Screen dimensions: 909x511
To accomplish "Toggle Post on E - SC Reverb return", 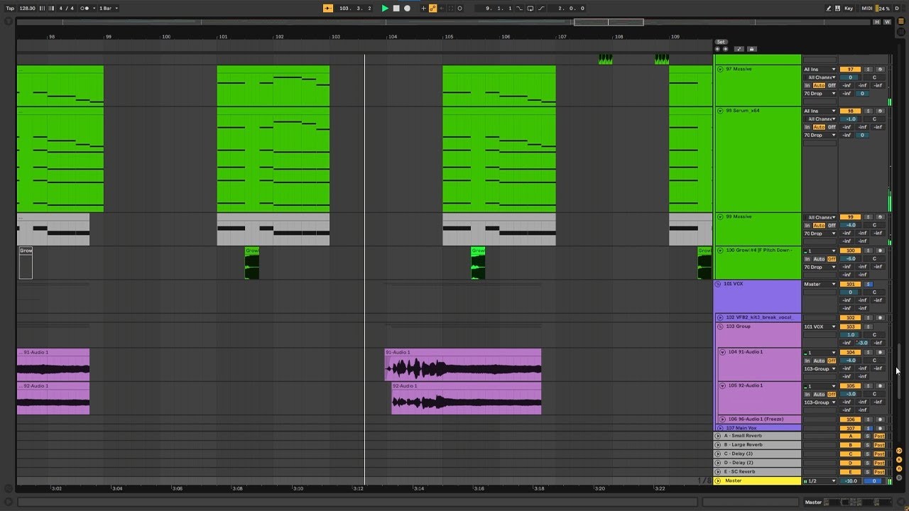I will click(879, 472).
